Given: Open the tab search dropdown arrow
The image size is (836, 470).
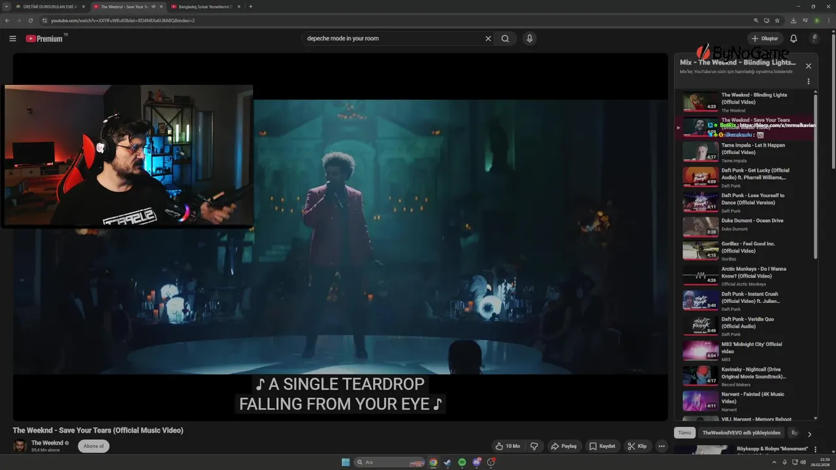Looking at the screenshot, I should click(x=6, y=7).
